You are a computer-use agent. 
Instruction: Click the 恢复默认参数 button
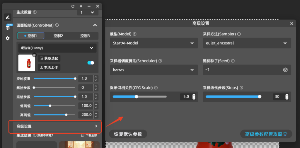click(128, 134)
